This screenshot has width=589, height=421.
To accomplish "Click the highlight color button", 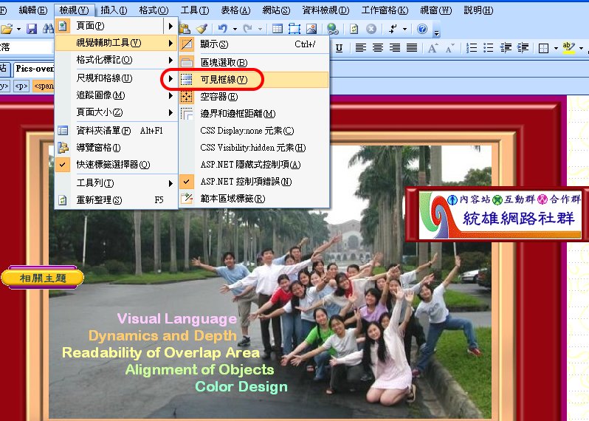I will 569,48.
